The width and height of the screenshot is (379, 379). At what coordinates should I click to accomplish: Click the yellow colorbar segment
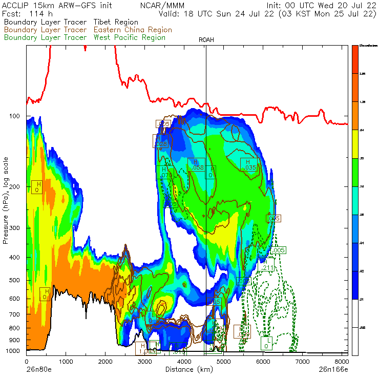(x=355, y=144)
